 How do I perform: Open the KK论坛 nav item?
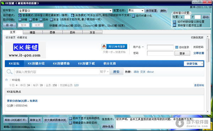14,64
